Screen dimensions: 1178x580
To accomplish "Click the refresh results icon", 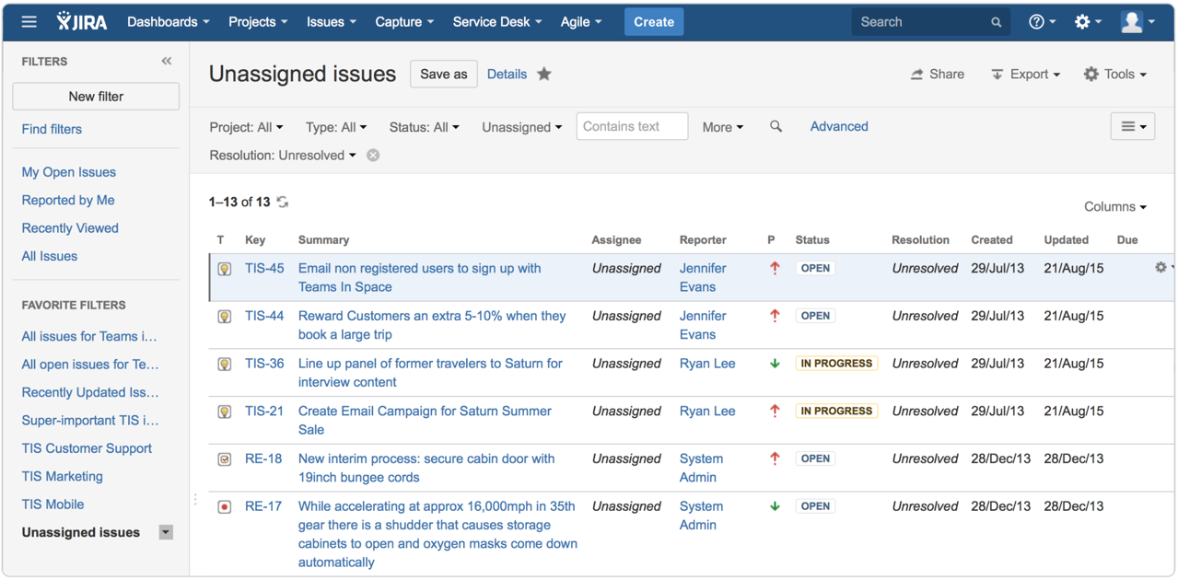I will pos(283,203).
